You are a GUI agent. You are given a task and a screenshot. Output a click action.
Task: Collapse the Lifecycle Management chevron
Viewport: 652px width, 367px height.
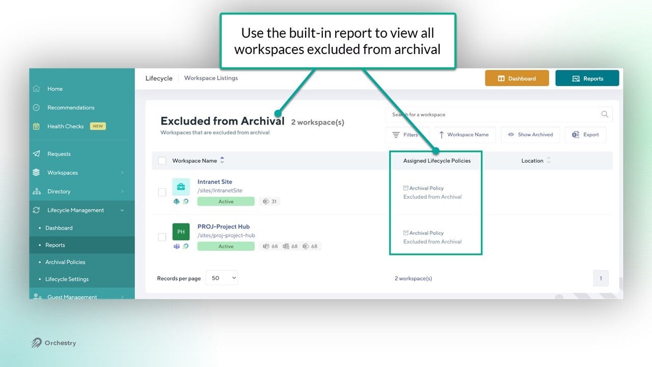coord(122,210)
